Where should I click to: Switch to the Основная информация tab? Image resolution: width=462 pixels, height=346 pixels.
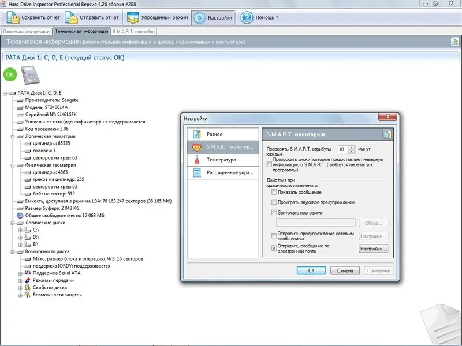[27, 32]
